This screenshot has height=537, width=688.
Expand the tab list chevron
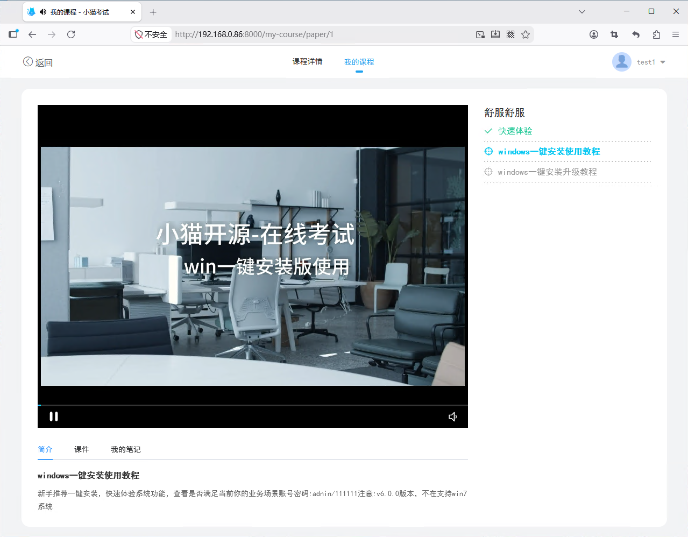(582, 11)
